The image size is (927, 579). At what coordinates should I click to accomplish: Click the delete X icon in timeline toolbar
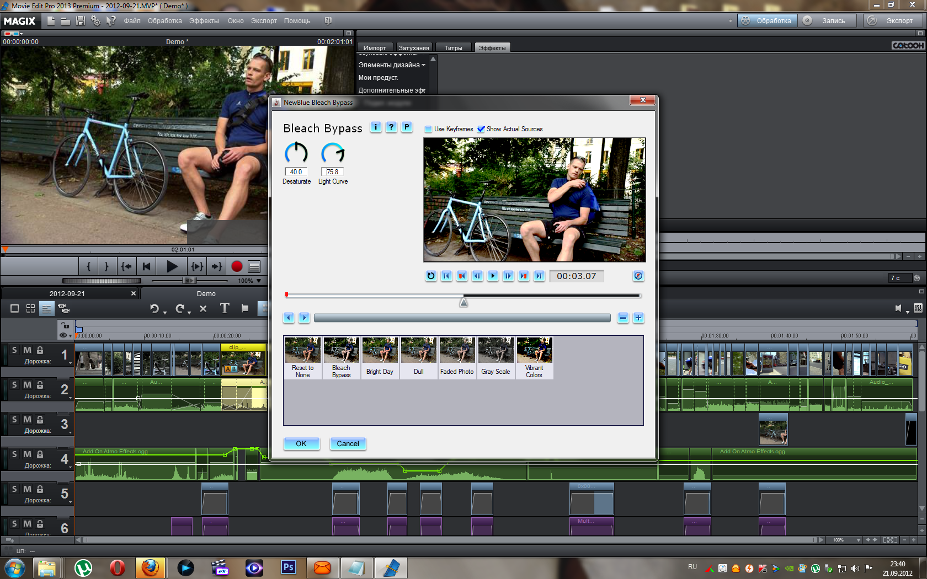tap(203, 309)
